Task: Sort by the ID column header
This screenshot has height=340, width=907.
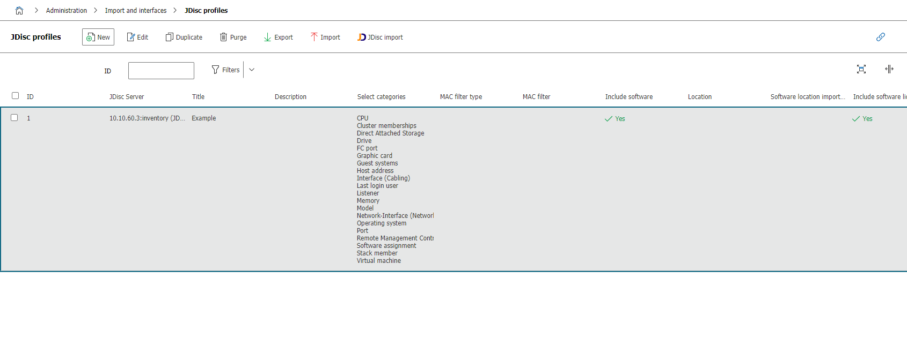Action: (x=30, y=97)
